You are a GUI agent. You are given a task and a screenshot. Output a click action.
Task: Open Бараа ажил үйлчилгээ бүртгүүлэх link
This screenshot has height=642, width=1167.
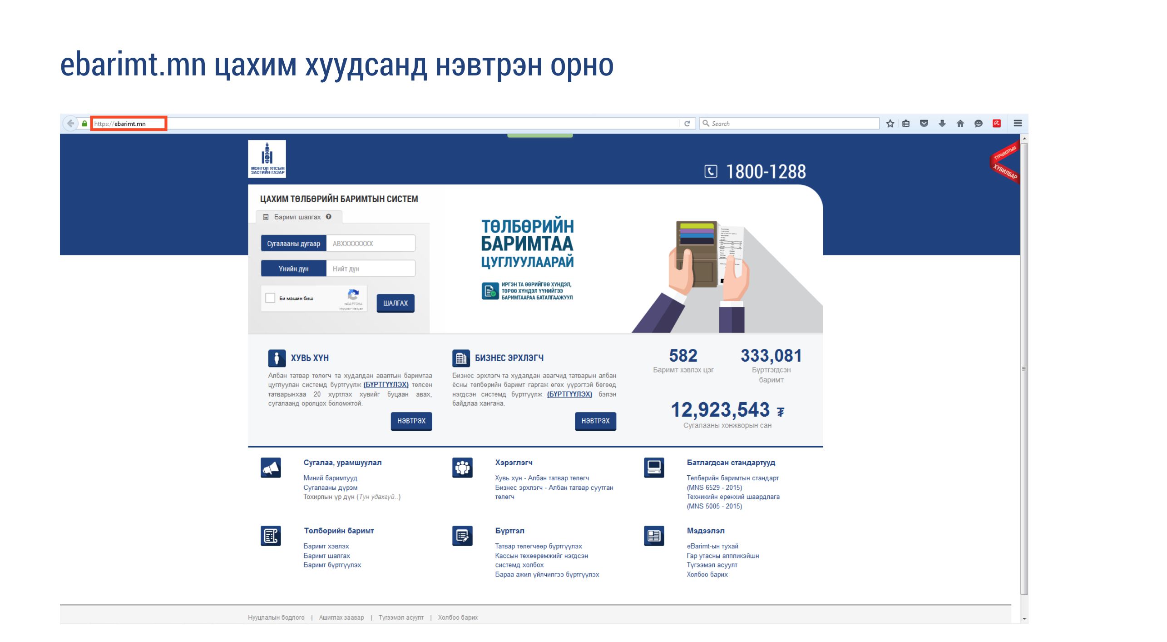pos(547,574)
